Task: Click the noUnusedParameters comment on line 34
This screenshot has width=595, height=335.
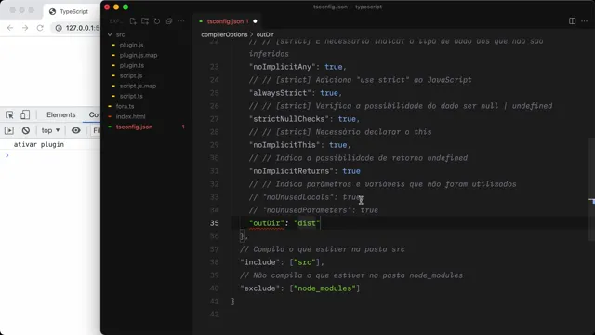Action: point(313,210)
